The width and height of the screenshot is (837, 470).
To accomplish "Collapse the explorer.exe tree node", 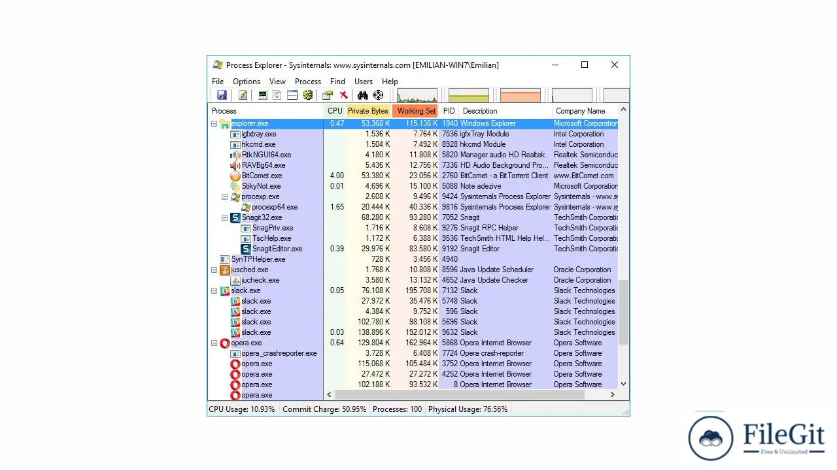I will [214, 123].
